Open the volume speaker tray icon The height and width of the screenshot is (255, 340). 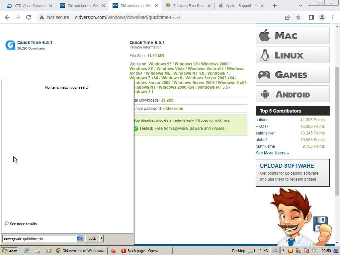click(314, 251)
